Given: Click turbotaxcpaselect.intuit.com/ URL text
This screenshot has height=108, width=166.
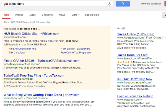Looking at the screenshot, I should [22, 64].
